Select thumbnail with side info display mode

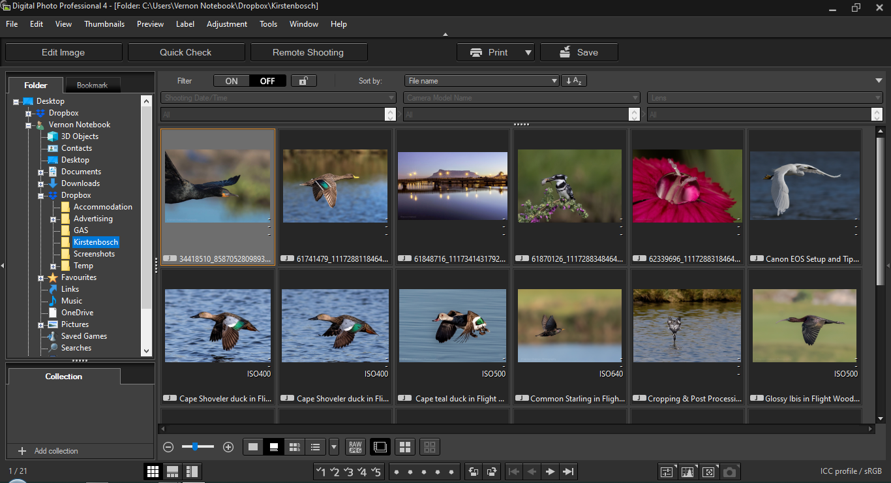(295, 447)
